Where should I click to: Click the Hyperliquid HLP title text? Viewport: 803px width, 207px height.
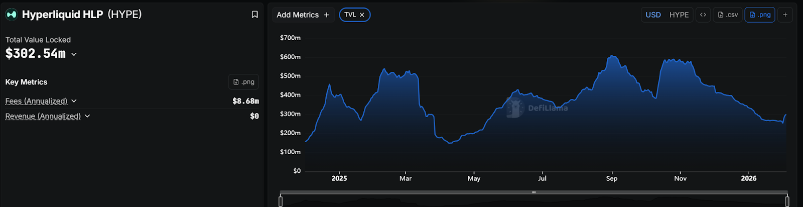63,15
